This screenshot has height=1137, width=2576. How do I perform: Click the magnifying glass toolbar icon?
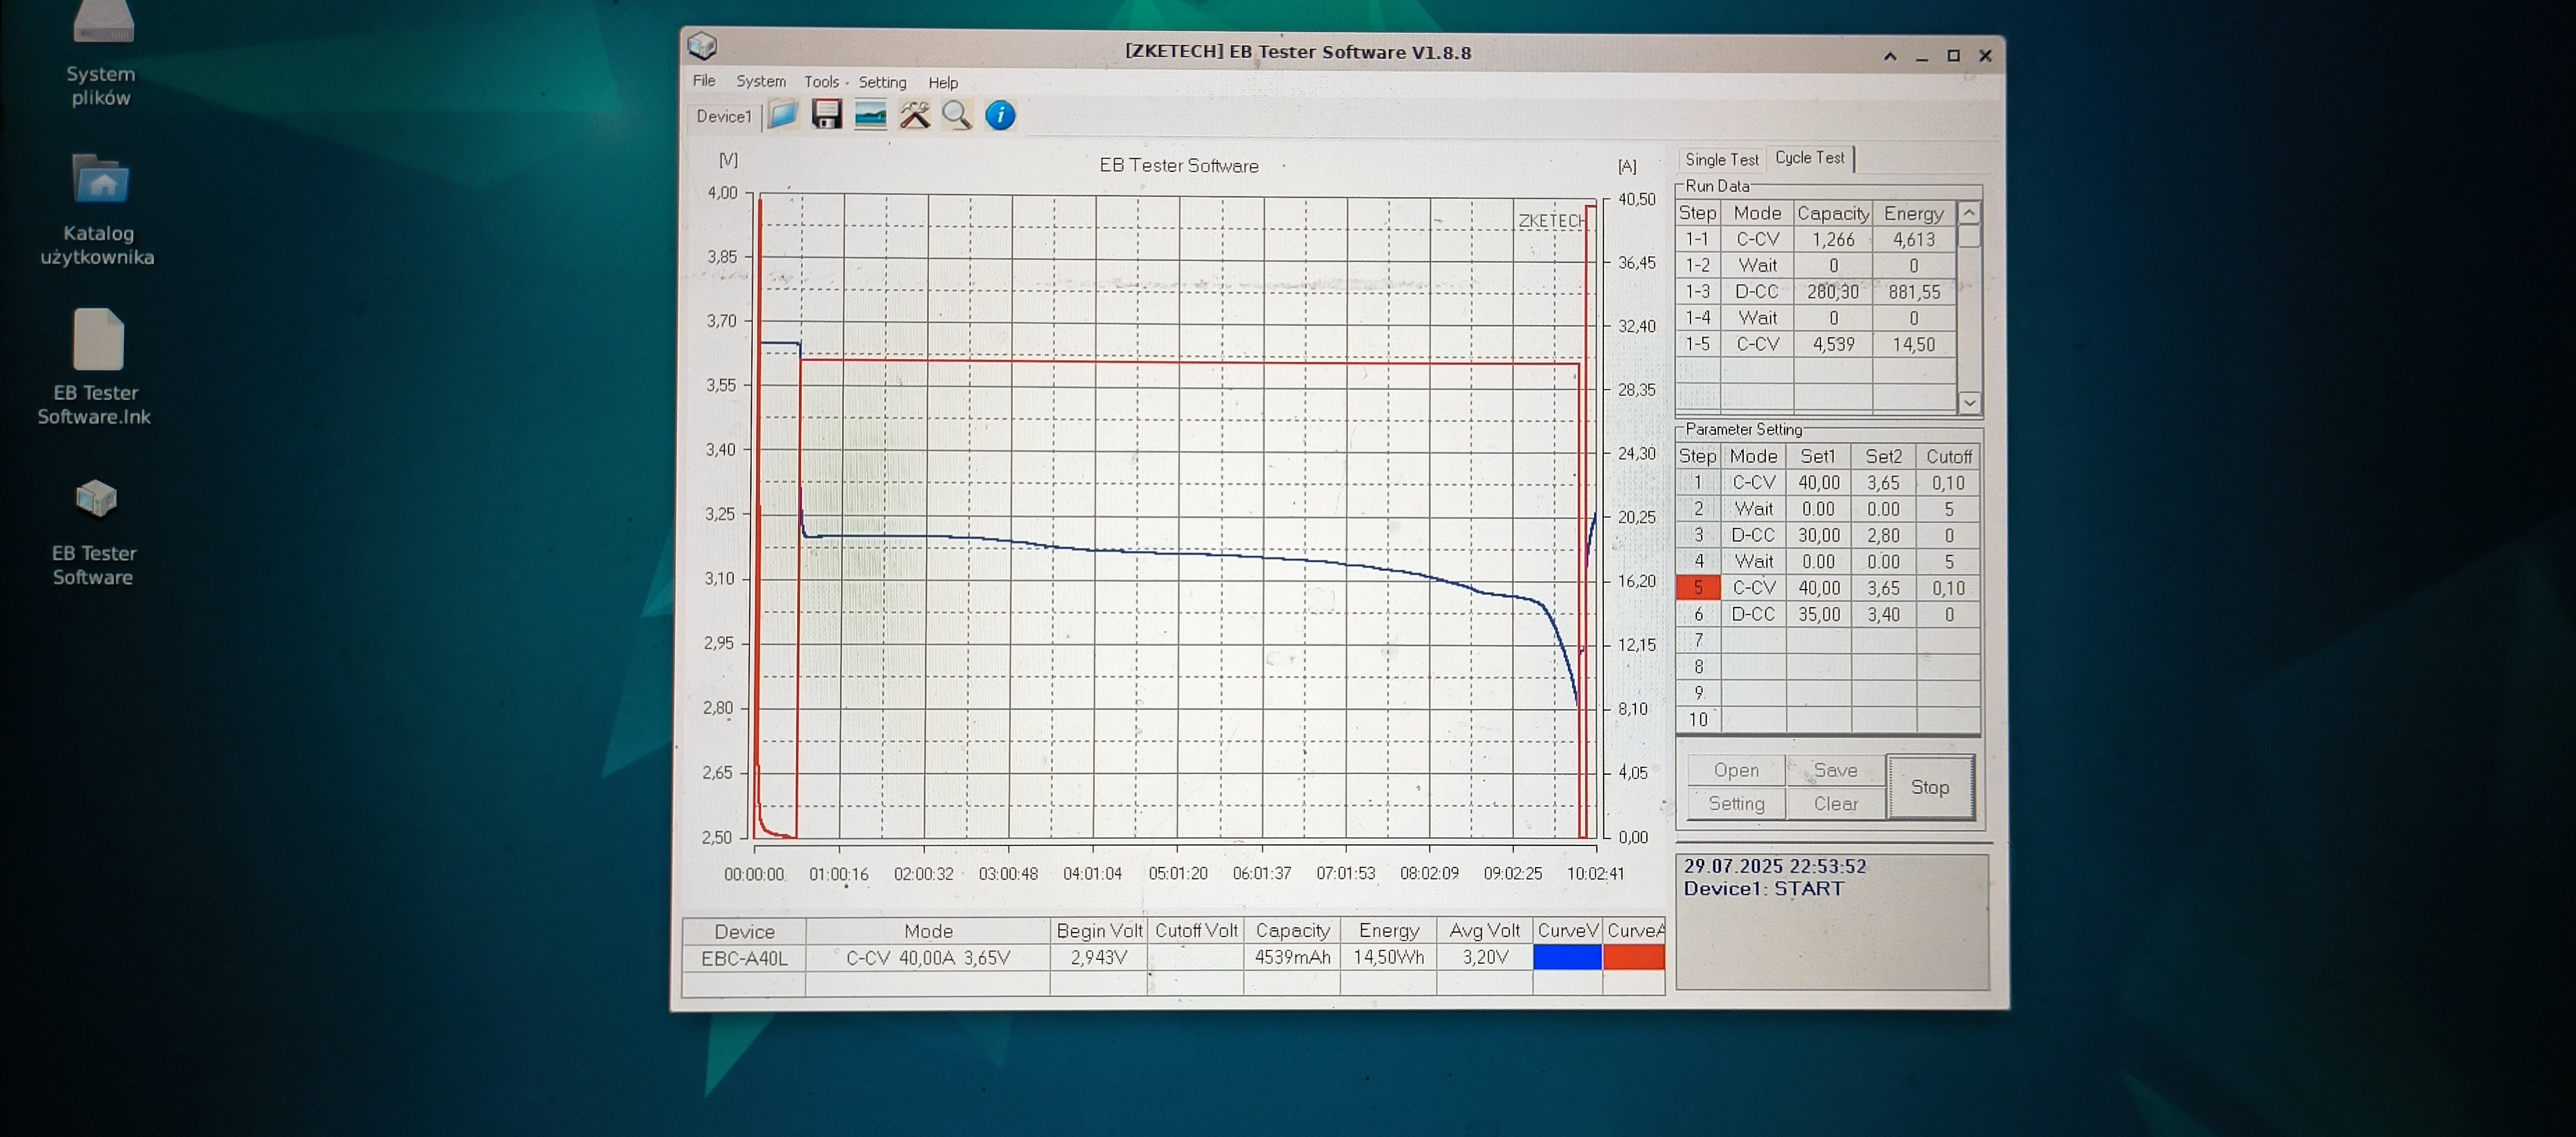[x=957, y=115]
